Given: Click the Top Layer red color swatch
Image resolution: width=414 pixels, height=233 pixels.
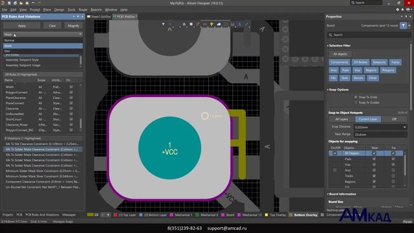Looking at the screenshot, I should pos(115,215).
